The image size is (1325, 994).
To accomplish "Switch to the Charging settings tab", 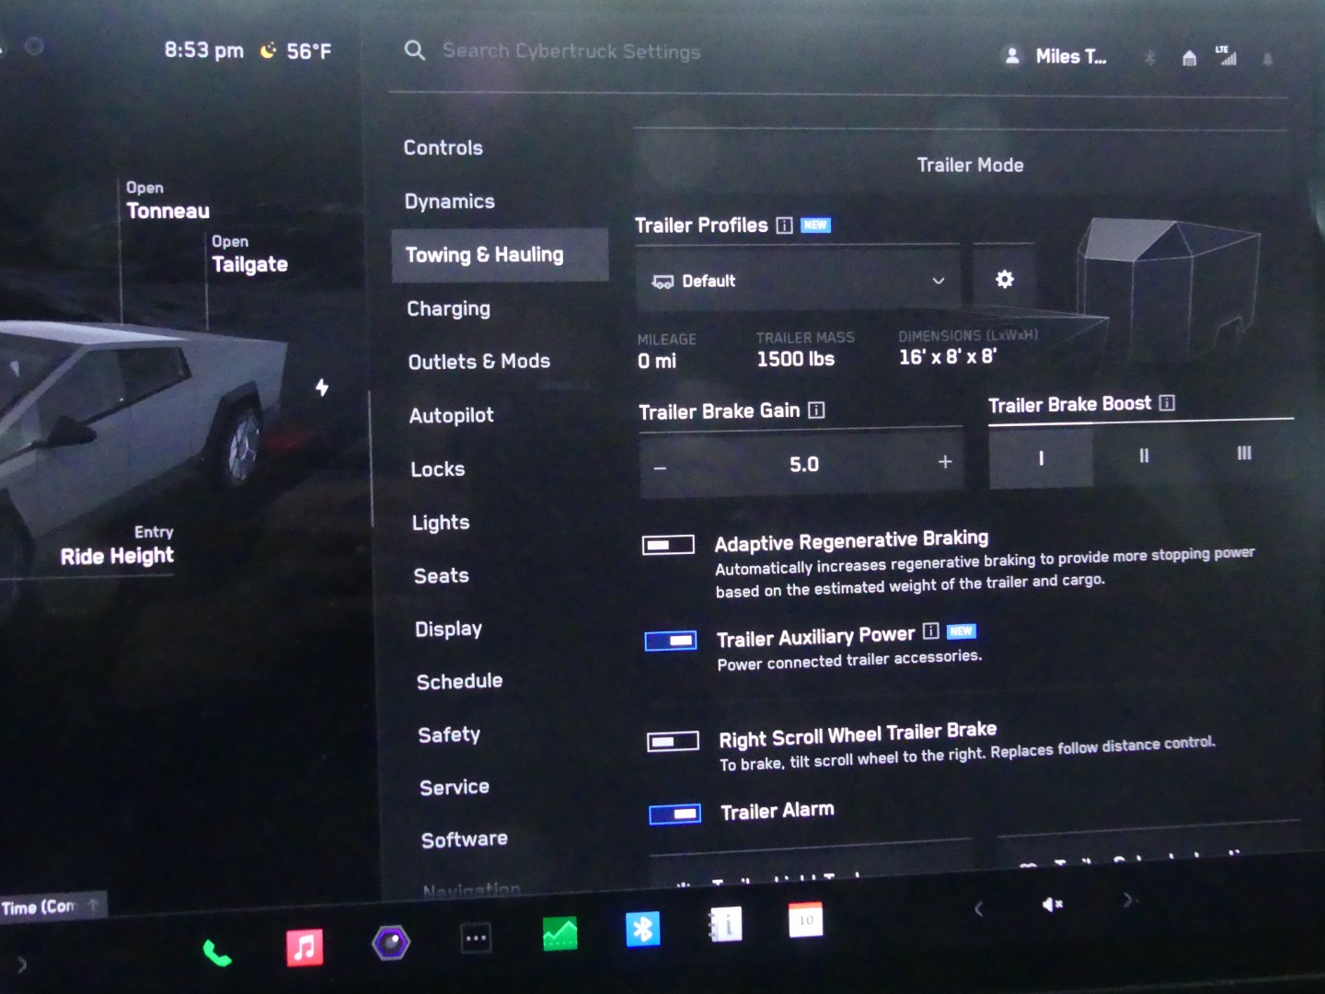I will pos(448,308).
